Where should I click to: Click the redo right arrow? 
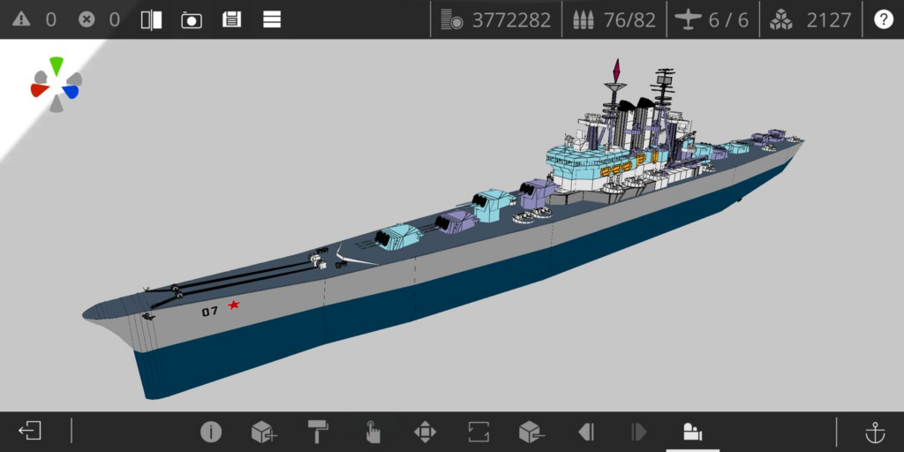[x=639, y=432]
